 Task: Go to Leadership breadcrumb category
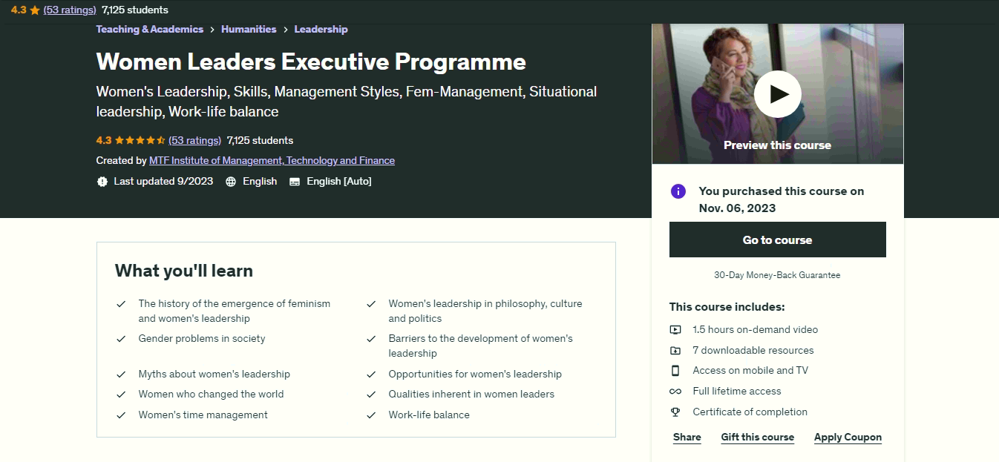pos(321,30)
